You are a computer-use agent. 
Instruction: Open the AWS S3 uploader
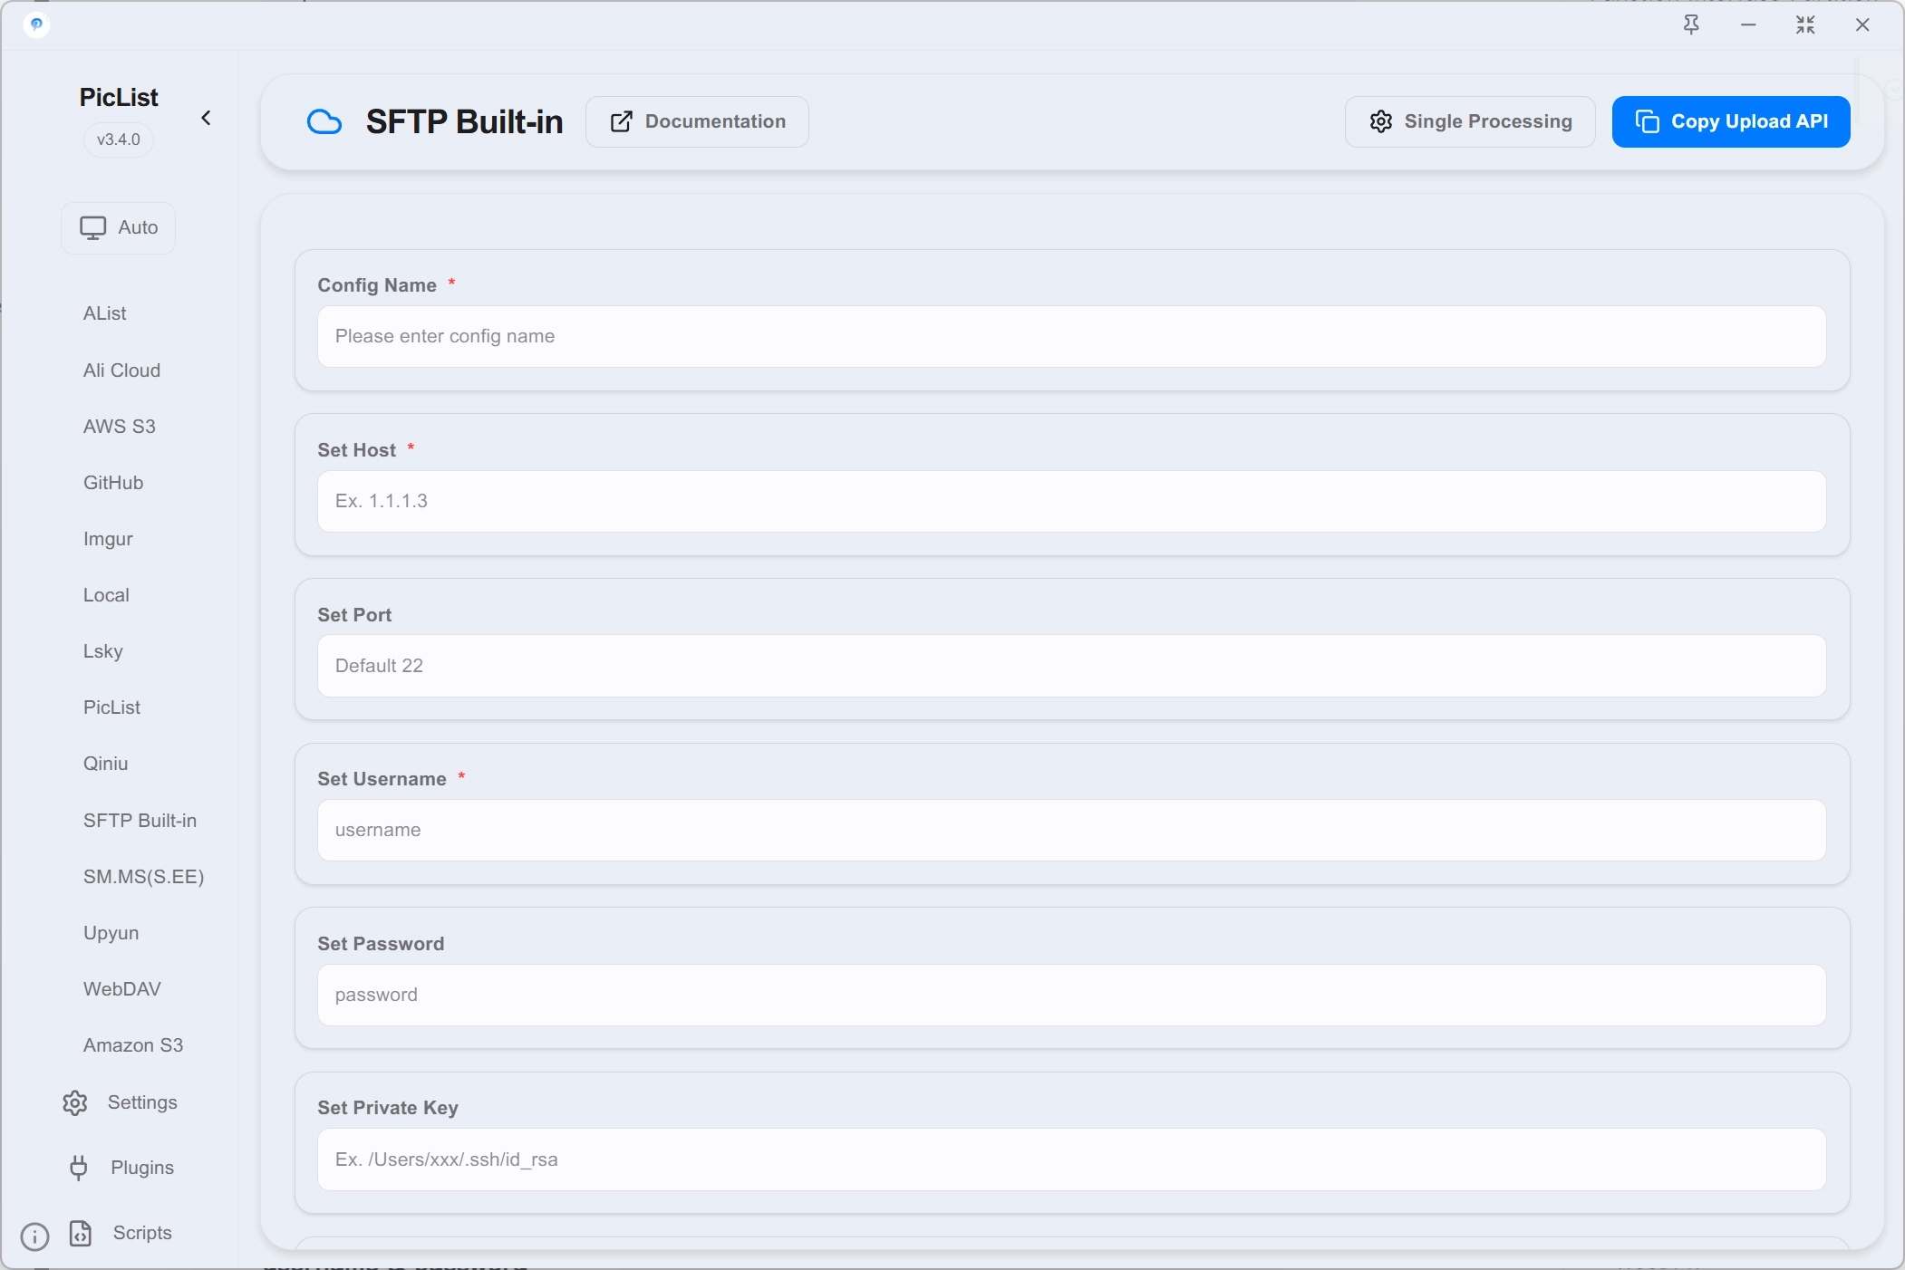coord(120,427)
